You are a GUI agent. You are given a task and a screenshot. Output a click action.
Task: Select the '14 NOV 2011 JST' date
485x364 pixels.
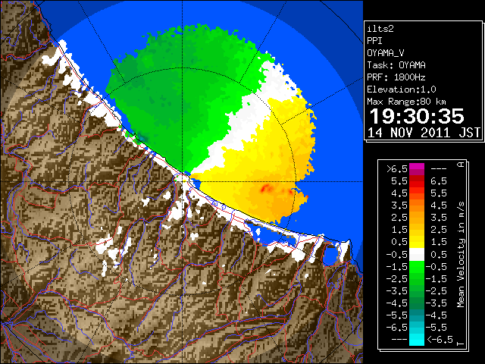pyautogui.click(x=424, y=133)
